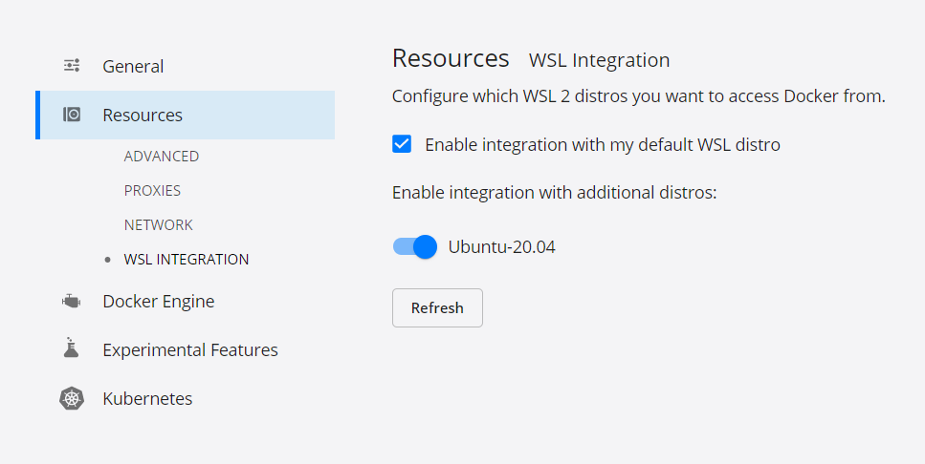Click the 'Resources' page heading

[x=451, y=58]
